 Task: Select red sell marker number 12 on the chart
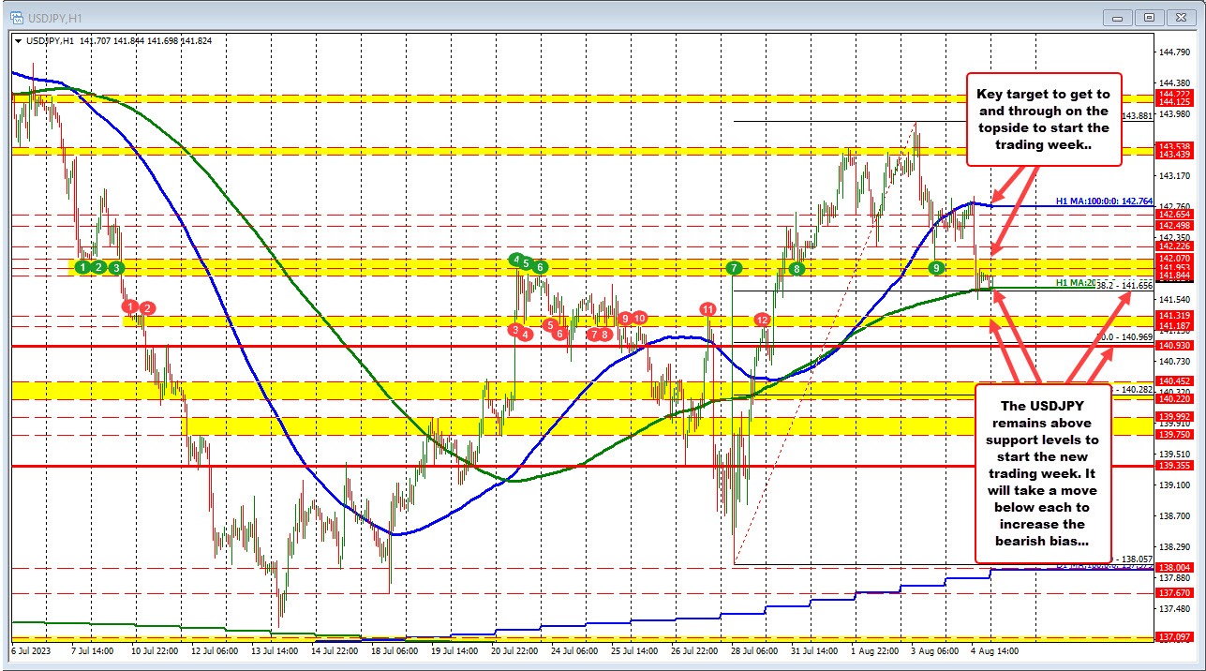(761, 320)
